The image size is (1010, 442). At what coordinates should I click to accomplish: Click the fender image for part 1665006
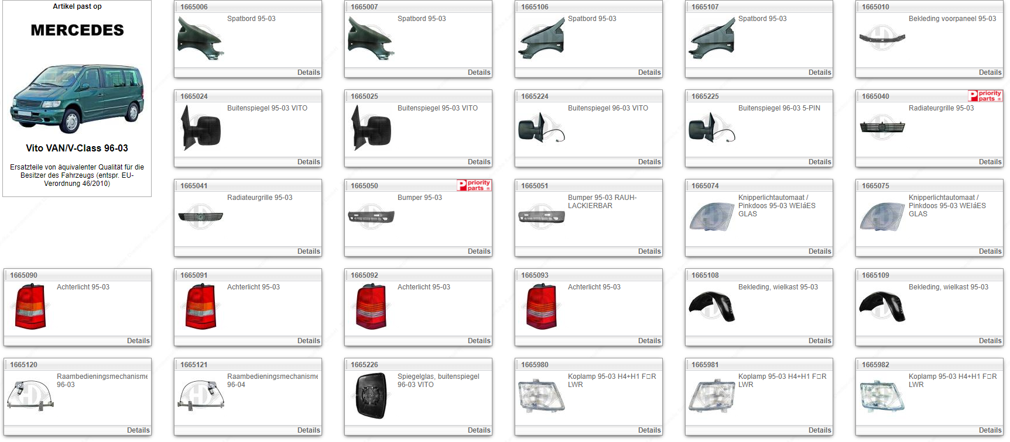point(200,38)
